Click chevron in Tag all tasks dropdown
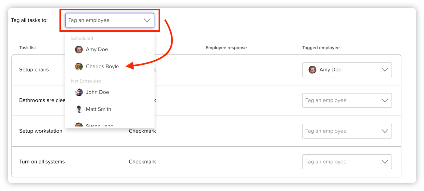The width and height of the screenshot is (424, 191). pyautogui.click(x=147, y=20)
